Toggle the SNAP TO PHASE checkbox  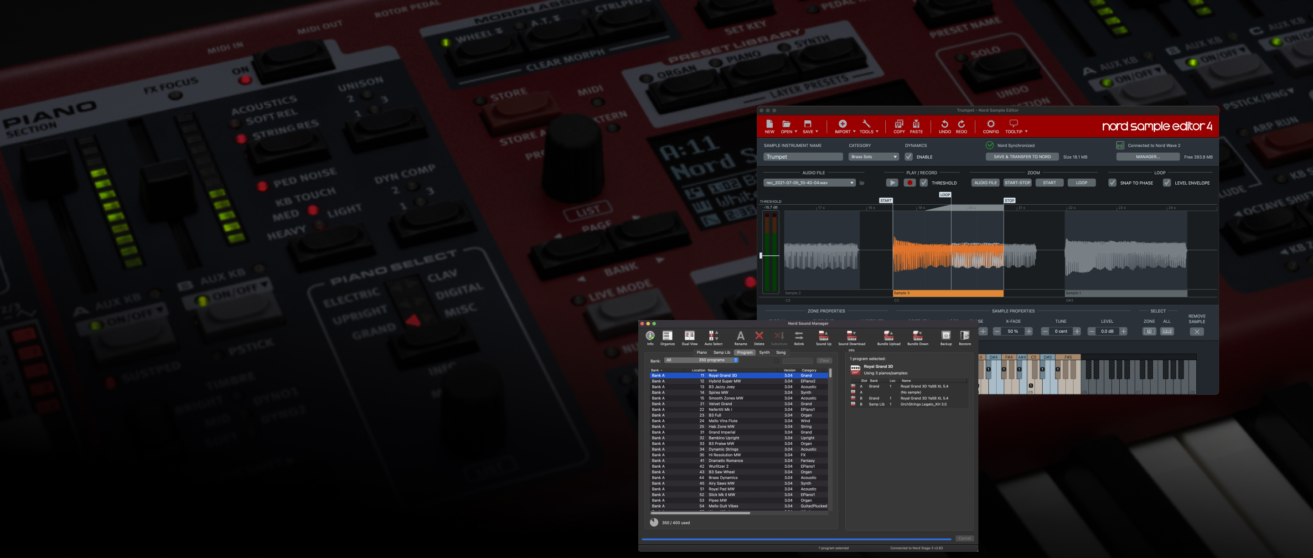(1112, 183)
